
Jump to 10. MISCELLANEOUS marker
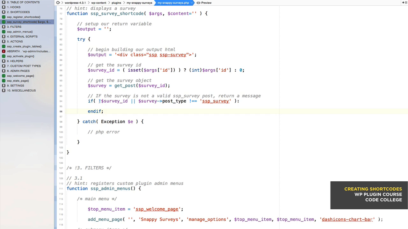click(21, 90)
